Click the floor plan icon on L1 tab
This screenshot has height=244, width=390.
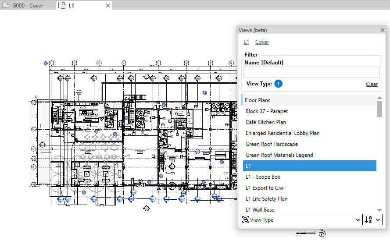pos(62,6)
